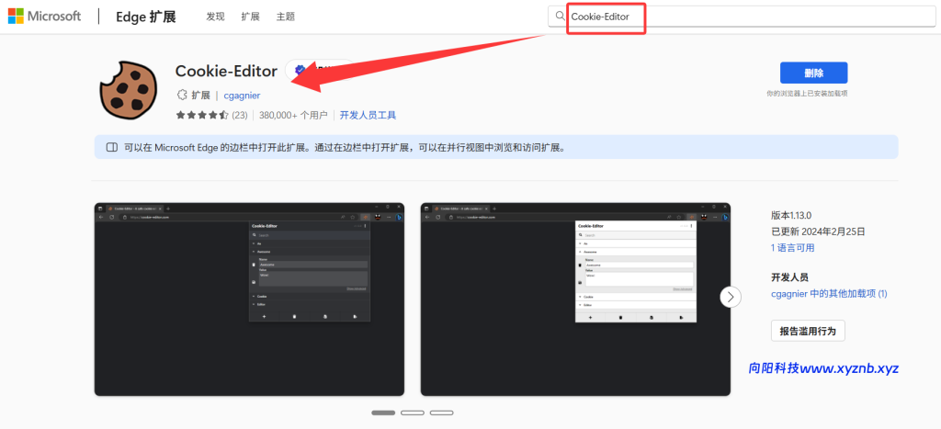
Task: Open cgagnier 中的其他加载项 link
Action: pos(829,294)
